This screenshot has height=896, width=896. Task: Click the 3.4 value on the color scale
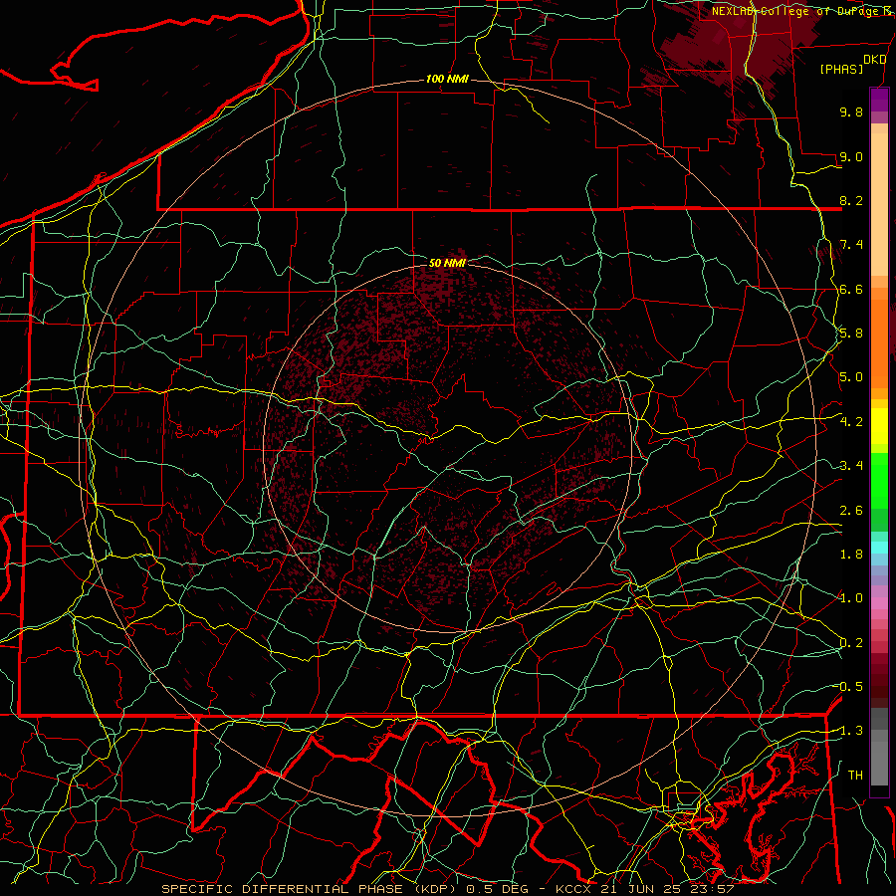click(x=851, y=466)
